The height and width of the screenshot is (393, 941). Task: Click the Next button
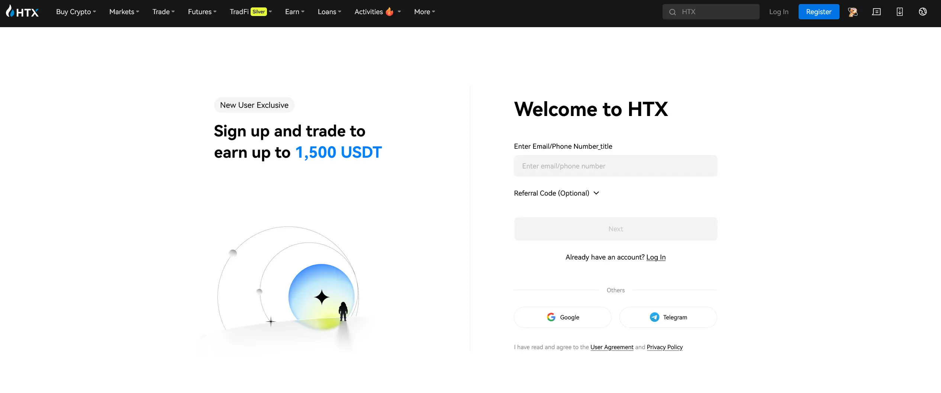click(616, 229)
